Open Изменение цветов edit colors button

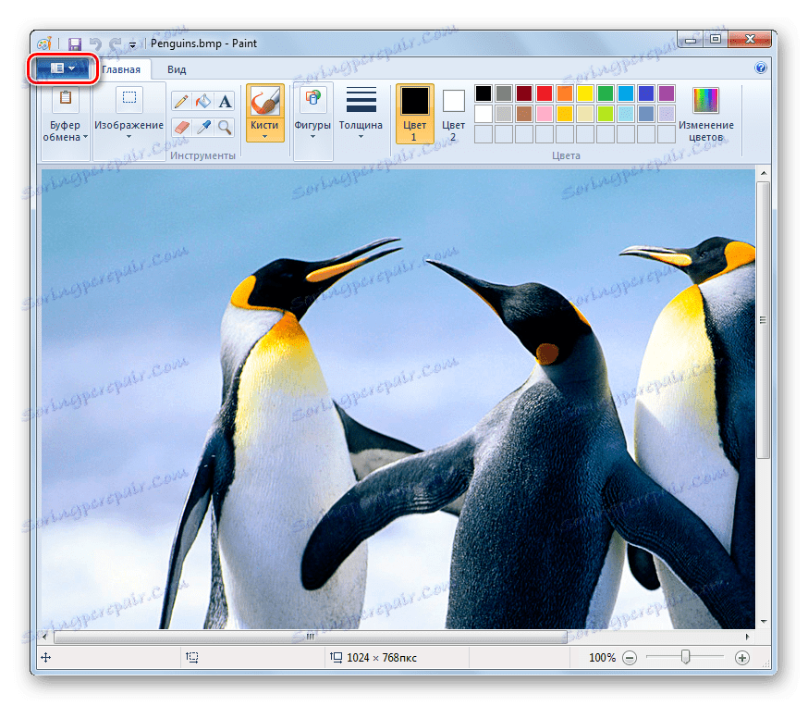[706, 115]
